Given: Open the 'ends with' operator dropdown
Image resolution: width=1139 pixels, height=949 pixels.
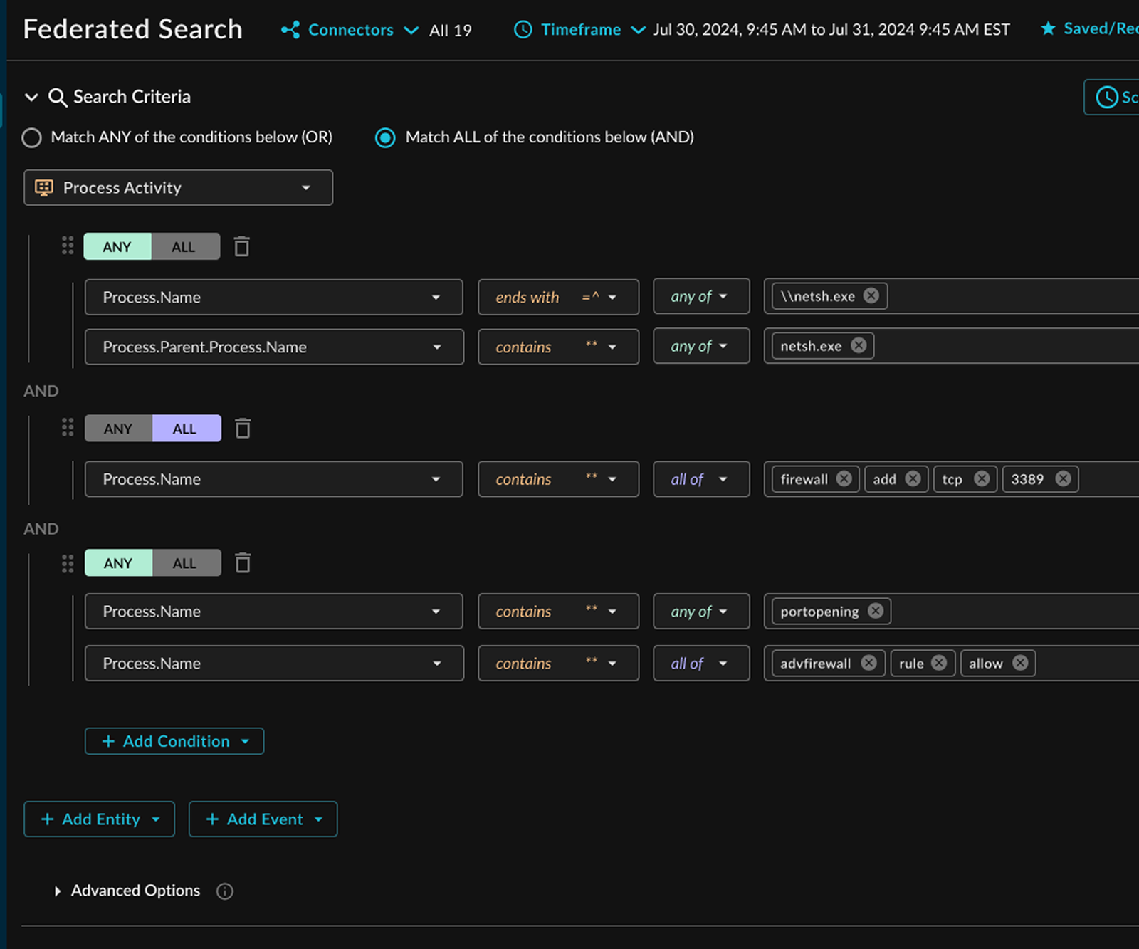Looking at the screenshot, I should coord(558,297).
